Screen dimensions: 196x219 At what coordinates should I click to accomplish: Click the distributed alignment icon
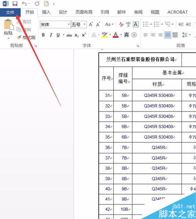click(175, 35)
